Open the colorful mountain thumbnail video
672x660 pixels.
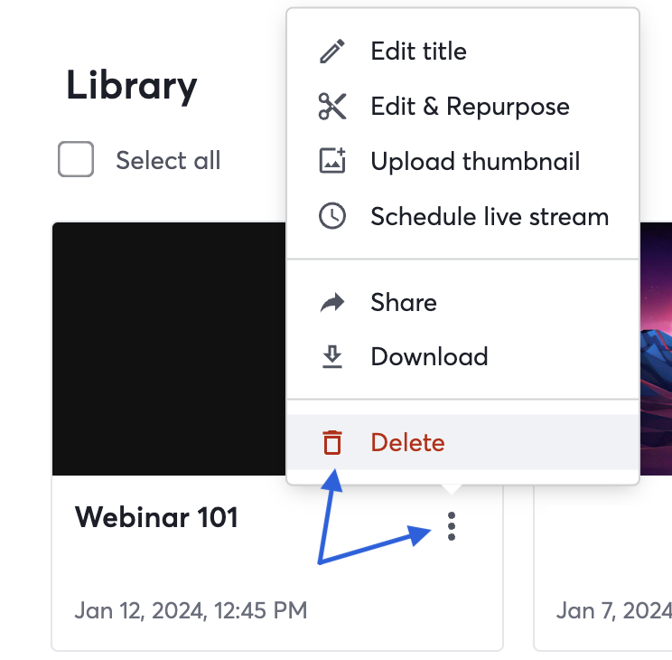tap(656, 348)
